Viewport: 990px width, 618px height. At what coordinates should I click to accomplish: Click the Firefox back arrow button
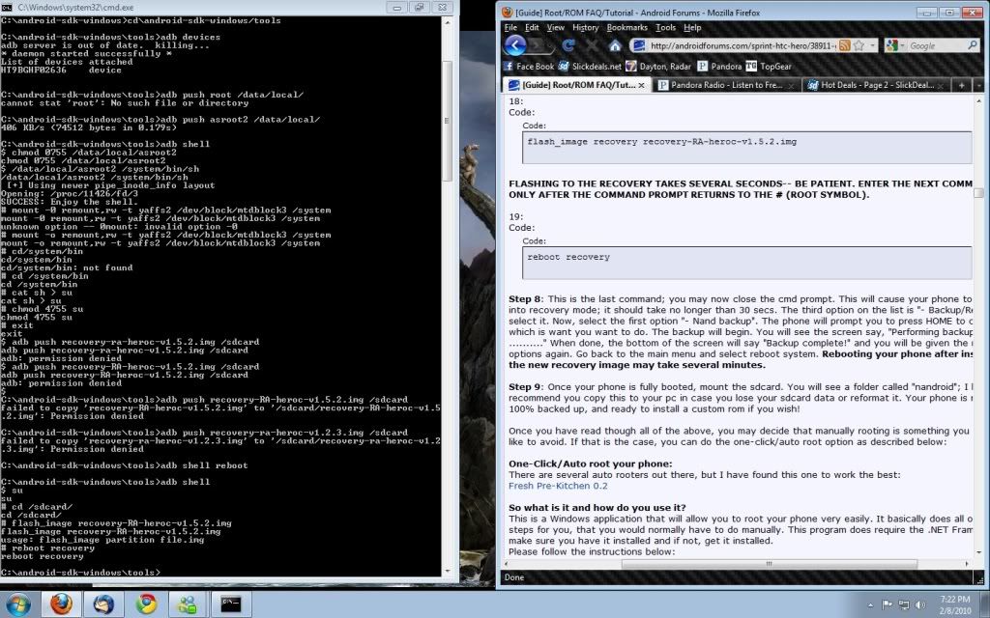(515, 45)
